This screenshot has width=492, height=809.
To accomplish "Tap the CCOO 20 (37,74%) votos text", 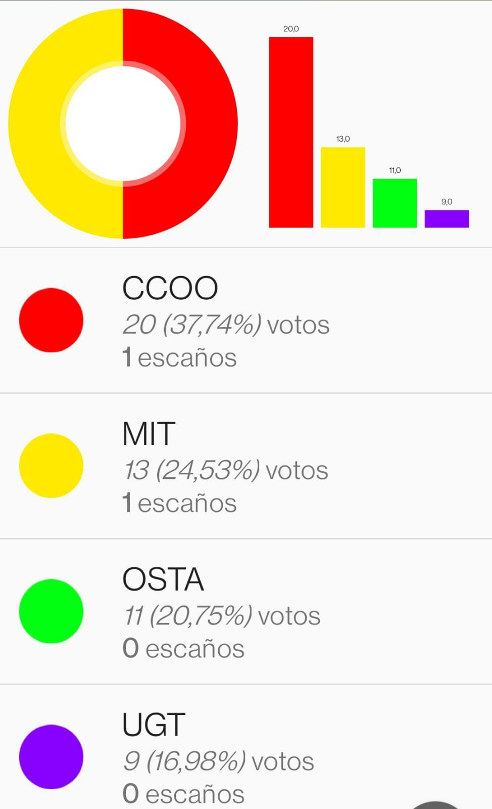I will [226, 325].
